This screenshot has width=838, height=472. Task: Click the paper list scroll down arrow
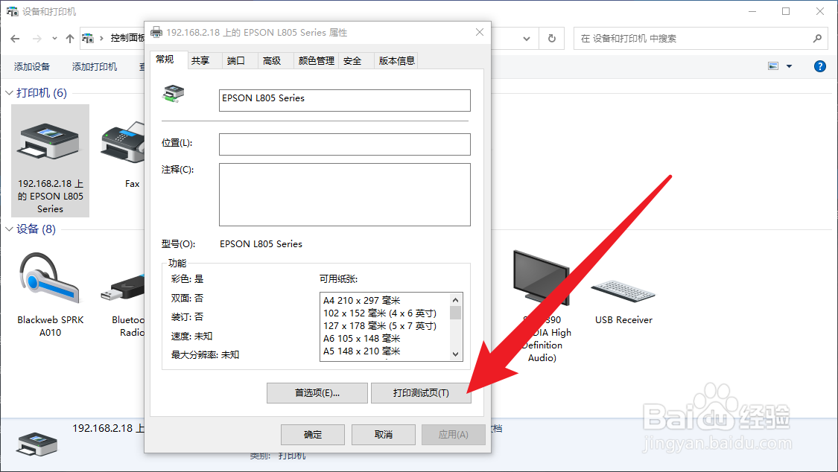(455, 354)
